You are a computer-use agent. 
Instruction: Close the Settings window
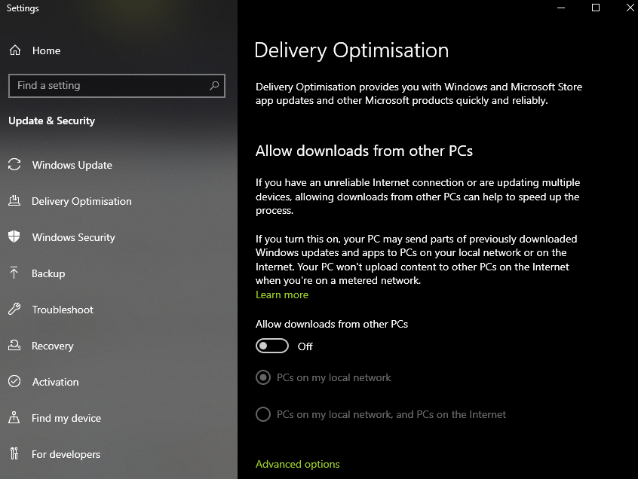(x=630, y=8)
